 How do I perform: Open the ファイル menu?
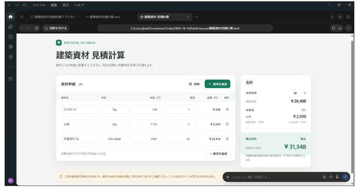(x=39, y=5)
